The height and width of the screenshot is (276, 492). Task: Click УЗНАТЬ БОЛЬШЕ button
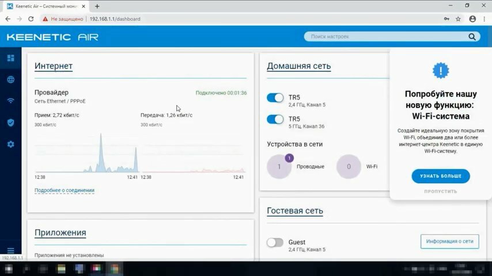point(441,176)
